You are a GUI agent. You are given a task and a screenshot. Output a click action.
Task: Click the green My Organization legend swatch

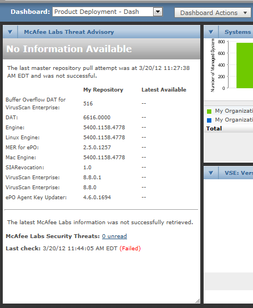pos(209,112)
